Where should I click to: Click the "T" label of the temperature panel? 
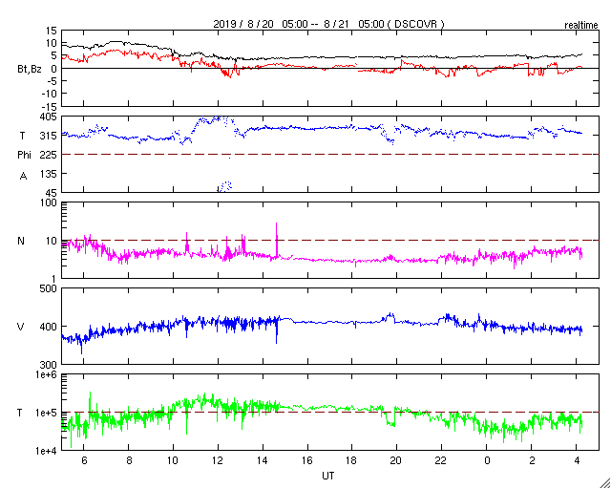[x=19, y=413]
